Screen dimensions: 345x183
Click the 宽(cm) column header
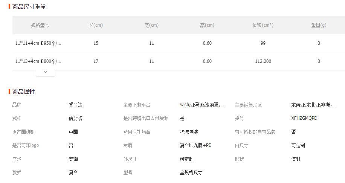click(x=151, y=25)
